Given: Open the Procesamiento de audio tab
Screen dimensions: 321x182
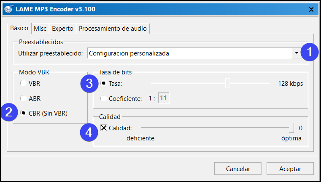Looking at the screenshot, I should (113, 29).
